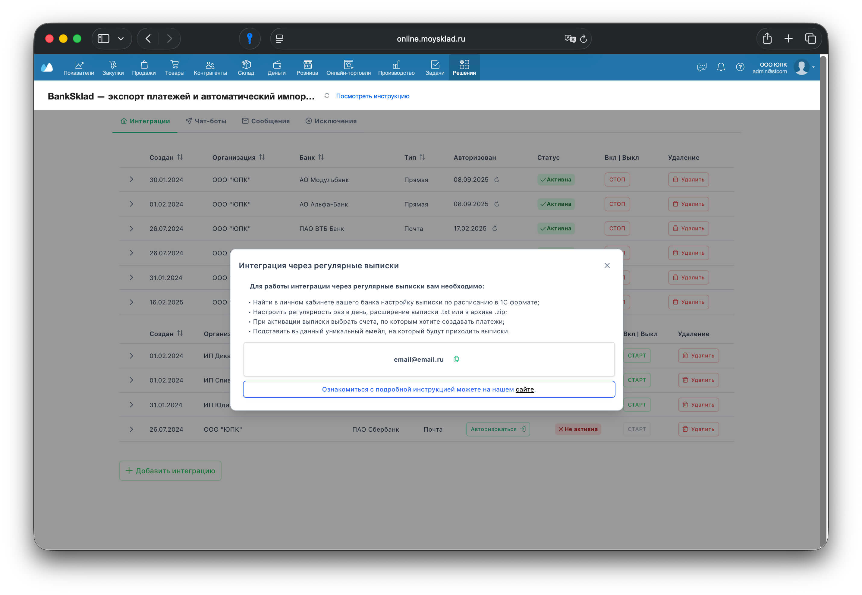
Task: Start the ИП Дика integration
Action: pos(637,356)
